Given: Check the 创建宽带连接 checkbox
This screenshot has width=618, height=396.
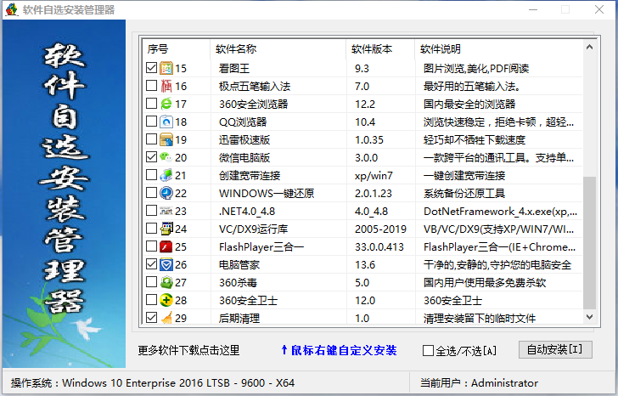Looking at the screenshot, I should pos(151,175).
